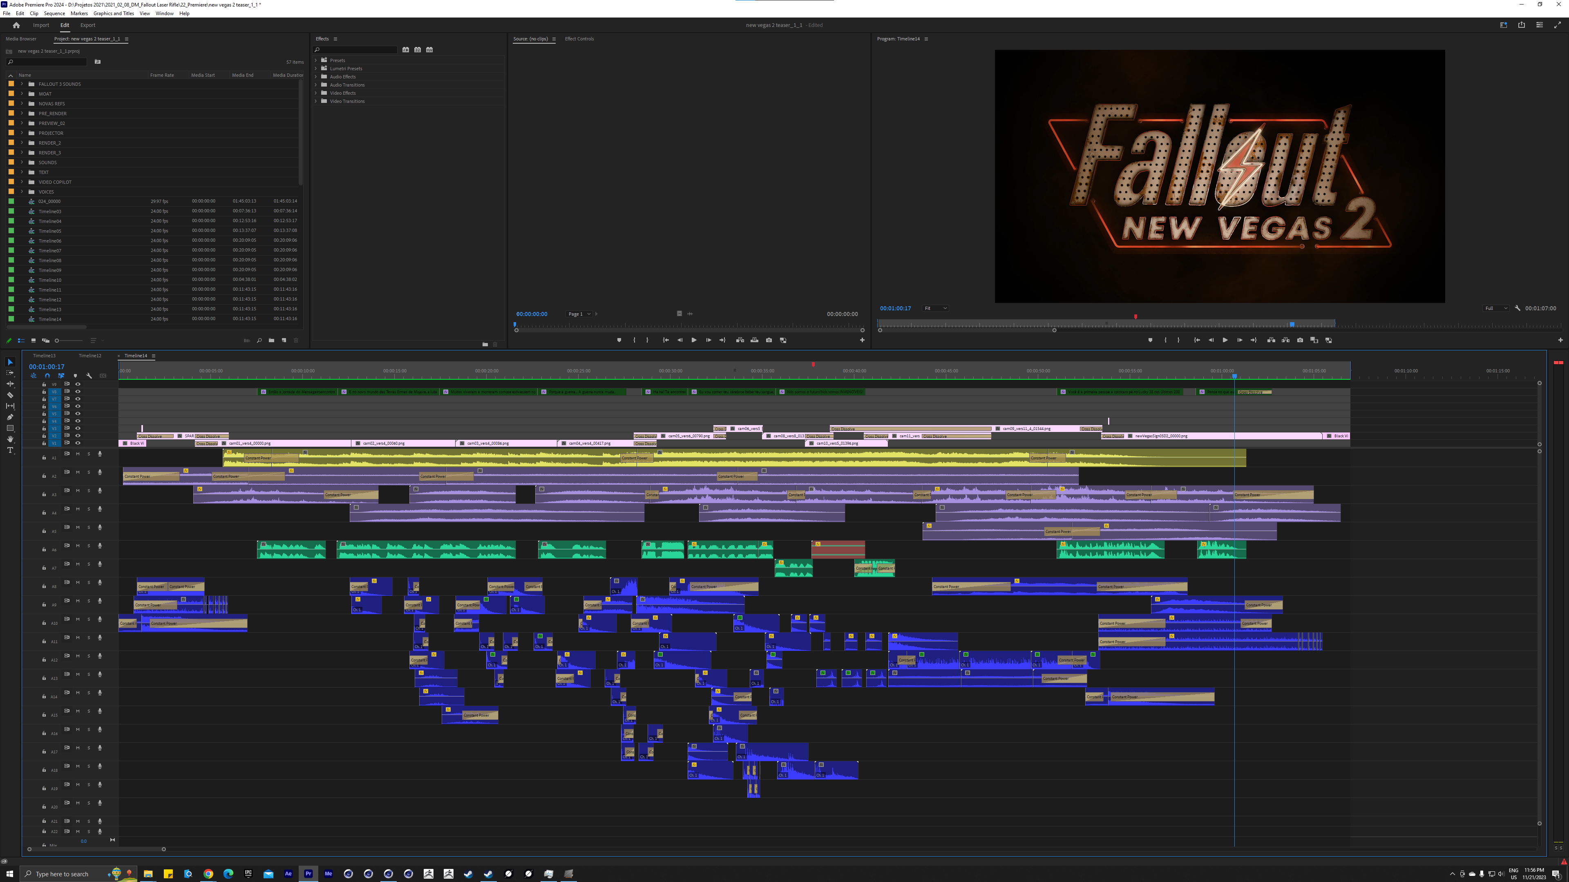Mute audio track A1
The width and height of the screenshot is (1569, 882).
click(x=78, y=454)
